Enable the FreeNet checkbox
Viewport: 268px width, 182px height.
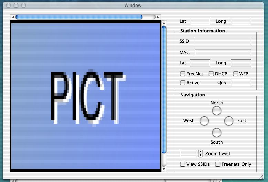click(183, 74)
